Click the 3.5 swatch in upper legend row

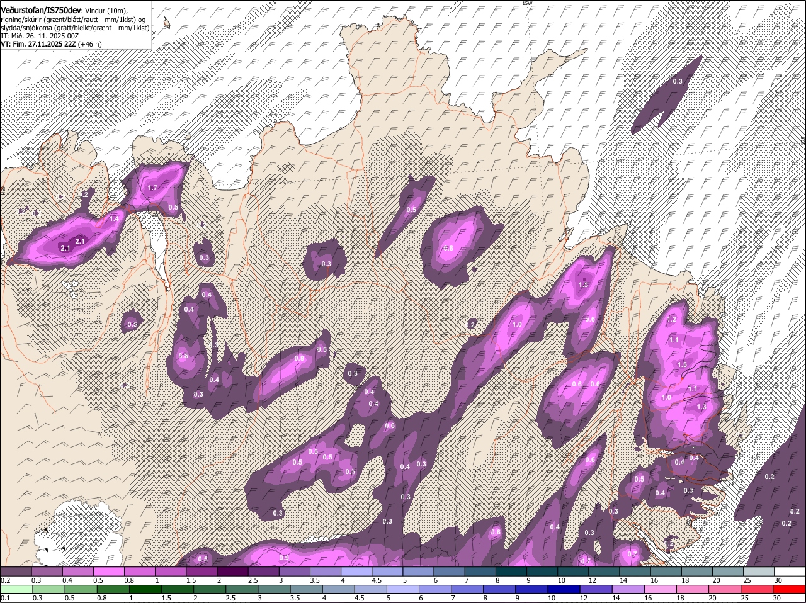325,572
